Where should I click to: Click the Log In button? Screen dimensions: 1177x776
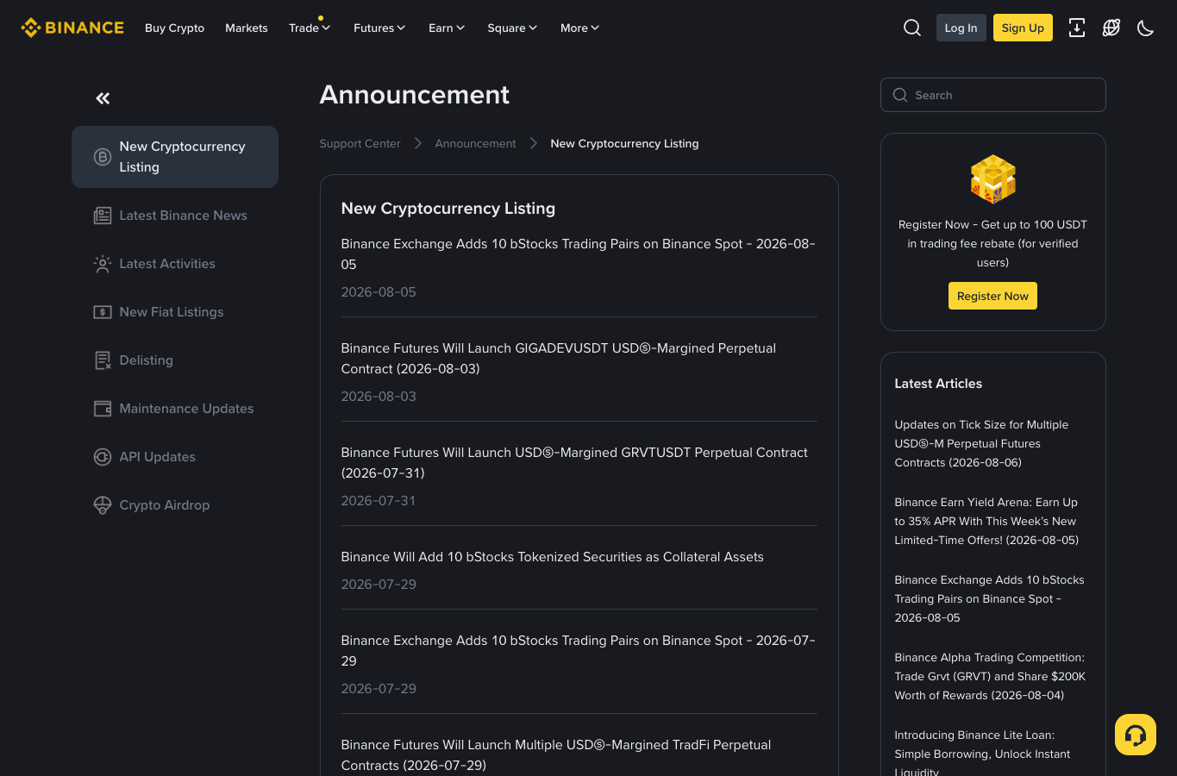coord(961,28)
